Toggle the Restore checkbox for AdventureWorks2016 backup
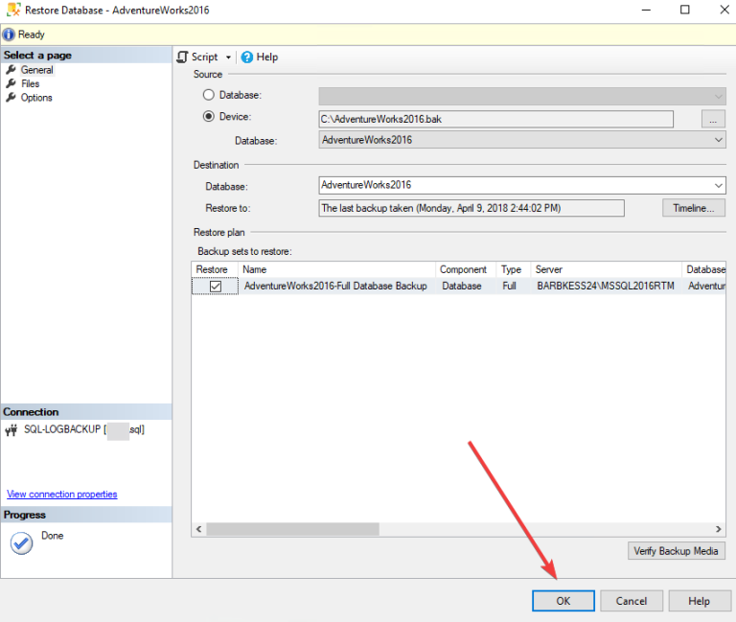This screenshot has height=622, width=736. [216, 286]
